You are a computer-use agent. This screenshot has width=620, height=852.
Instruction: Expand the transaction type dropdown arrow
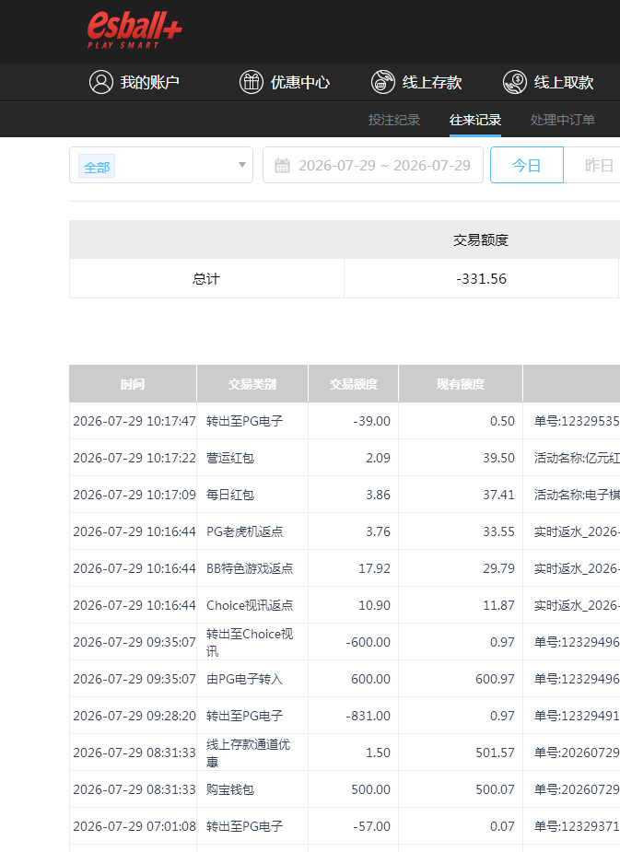click(242, 165)
